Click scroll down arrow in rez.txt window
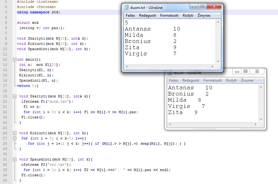This screenshot has width=278, height=184. [261, 119]
